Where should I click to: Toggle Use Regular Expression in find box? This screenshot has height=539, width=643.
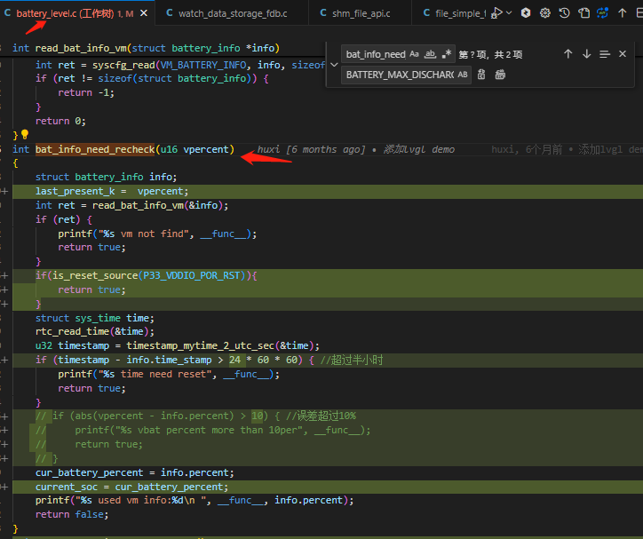click(447, 54)
